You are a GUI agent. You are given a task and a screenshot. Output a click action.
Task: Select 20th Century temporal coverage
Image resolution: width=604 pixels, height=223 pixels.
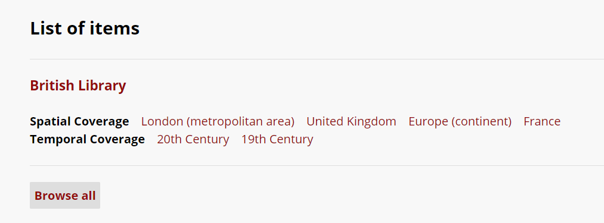193,139
